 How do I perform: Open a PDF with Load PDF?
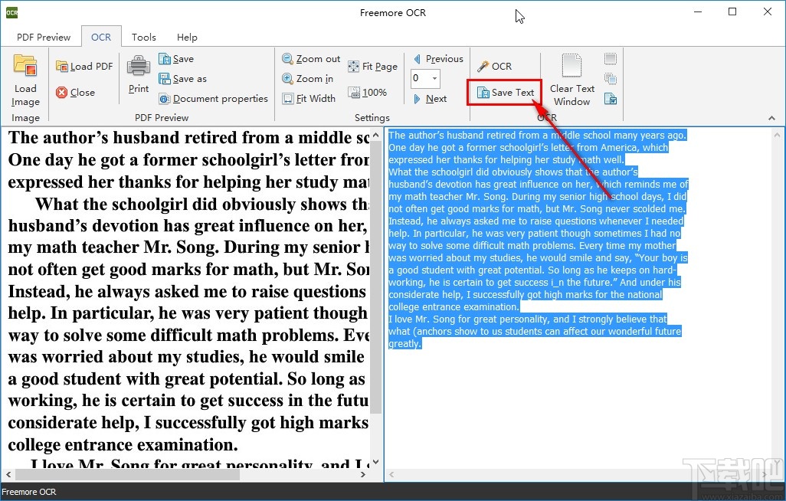[x=84, y=65]
